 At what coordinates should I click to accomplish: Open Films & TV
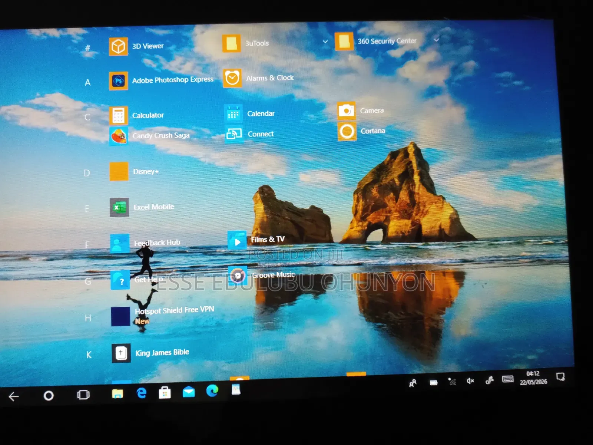237,241
